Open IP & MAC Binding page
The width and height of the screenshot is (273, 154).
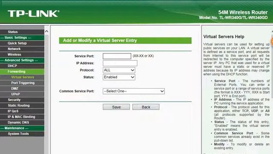pos(22,117)
